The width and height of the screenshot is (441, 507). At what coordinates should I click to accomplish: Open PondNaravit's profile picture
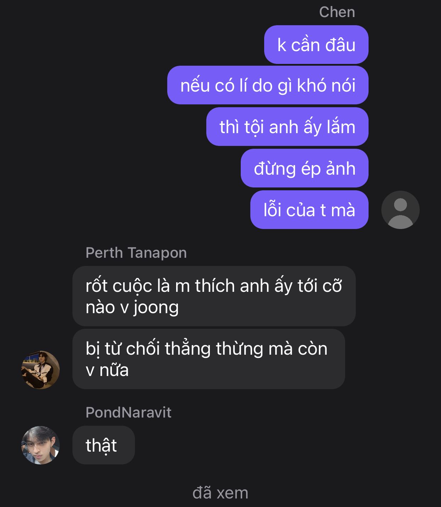point(40,445)
